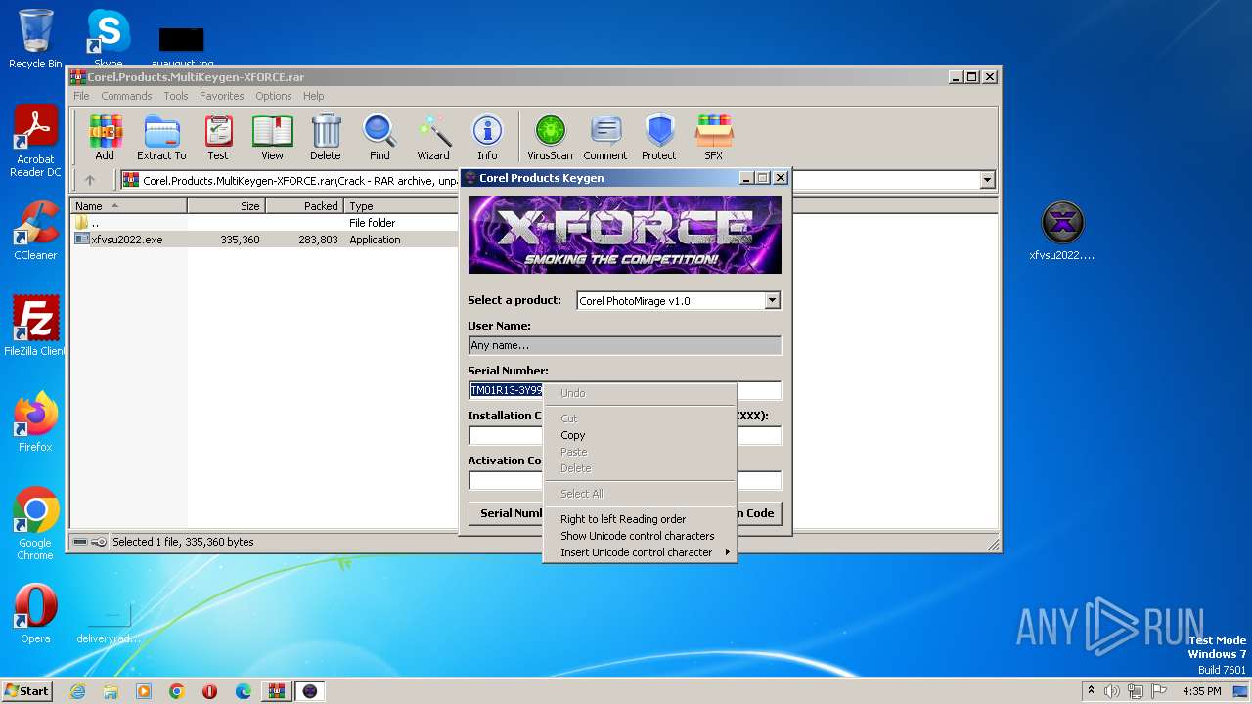This screenshot has width=1252, height=704.
Task: Open the Commands menu
Action: 126,96
